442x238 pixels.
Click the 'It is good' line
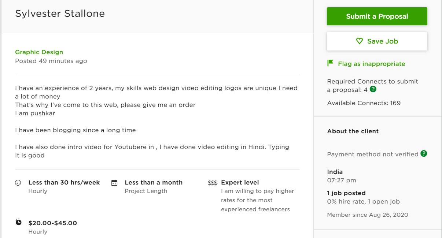30,155
